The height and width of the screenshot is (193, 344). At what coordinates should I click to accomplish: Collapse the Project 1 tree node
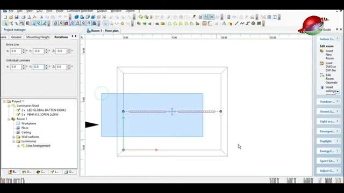(x=4, y=101)
